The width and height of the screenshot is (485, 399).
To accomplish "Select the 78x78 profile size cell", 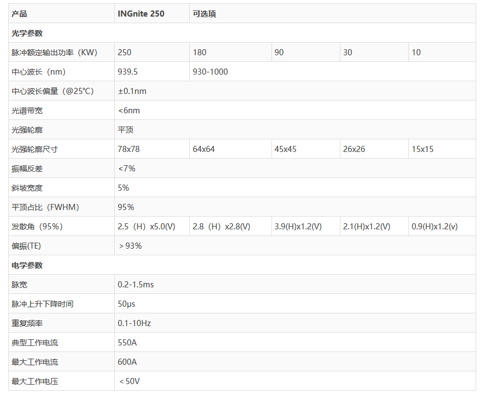I will 129,149.
